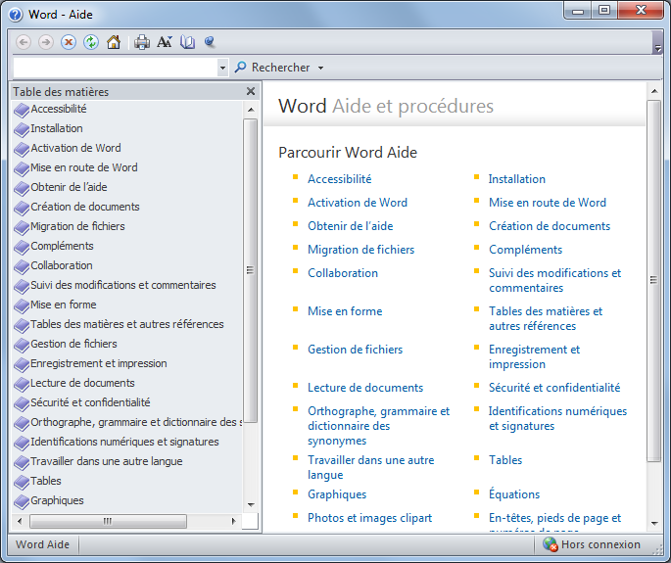Expand Graphiques book in contents pane
This screenshot has height=563, width=671.
point(22,502)
